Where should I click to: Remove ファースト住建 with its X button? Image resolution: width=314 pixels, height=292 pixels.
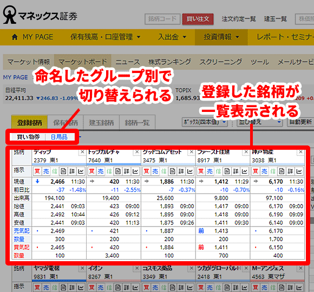tap(246, 152)
